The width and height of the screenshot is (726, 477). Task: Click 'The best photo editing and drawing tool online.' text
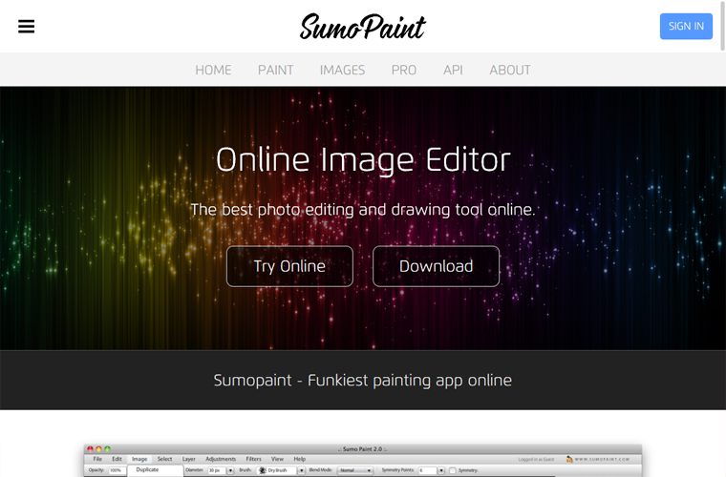click(x=363, y=210)
